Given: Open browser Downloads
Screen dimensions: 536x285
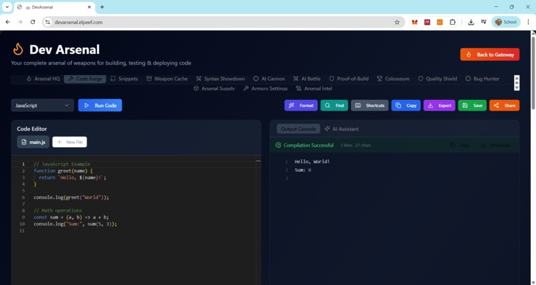Looking at the screenshot, I should (x=471, y=22).
